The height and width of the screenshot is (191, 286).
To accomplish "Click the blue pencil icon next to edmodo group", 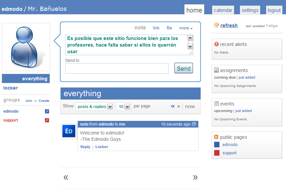I will coord(47,111).
